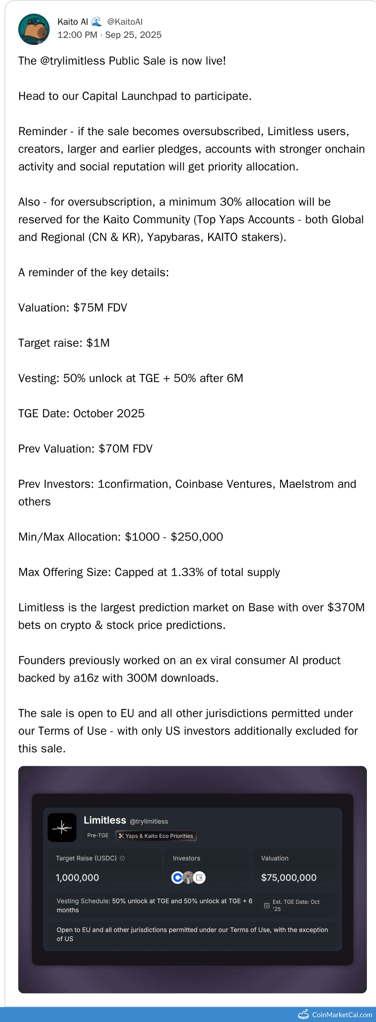Click the $75,000,000 valuation figure
The width and height of the screenshot is (376, 1022).
point(289,877)
